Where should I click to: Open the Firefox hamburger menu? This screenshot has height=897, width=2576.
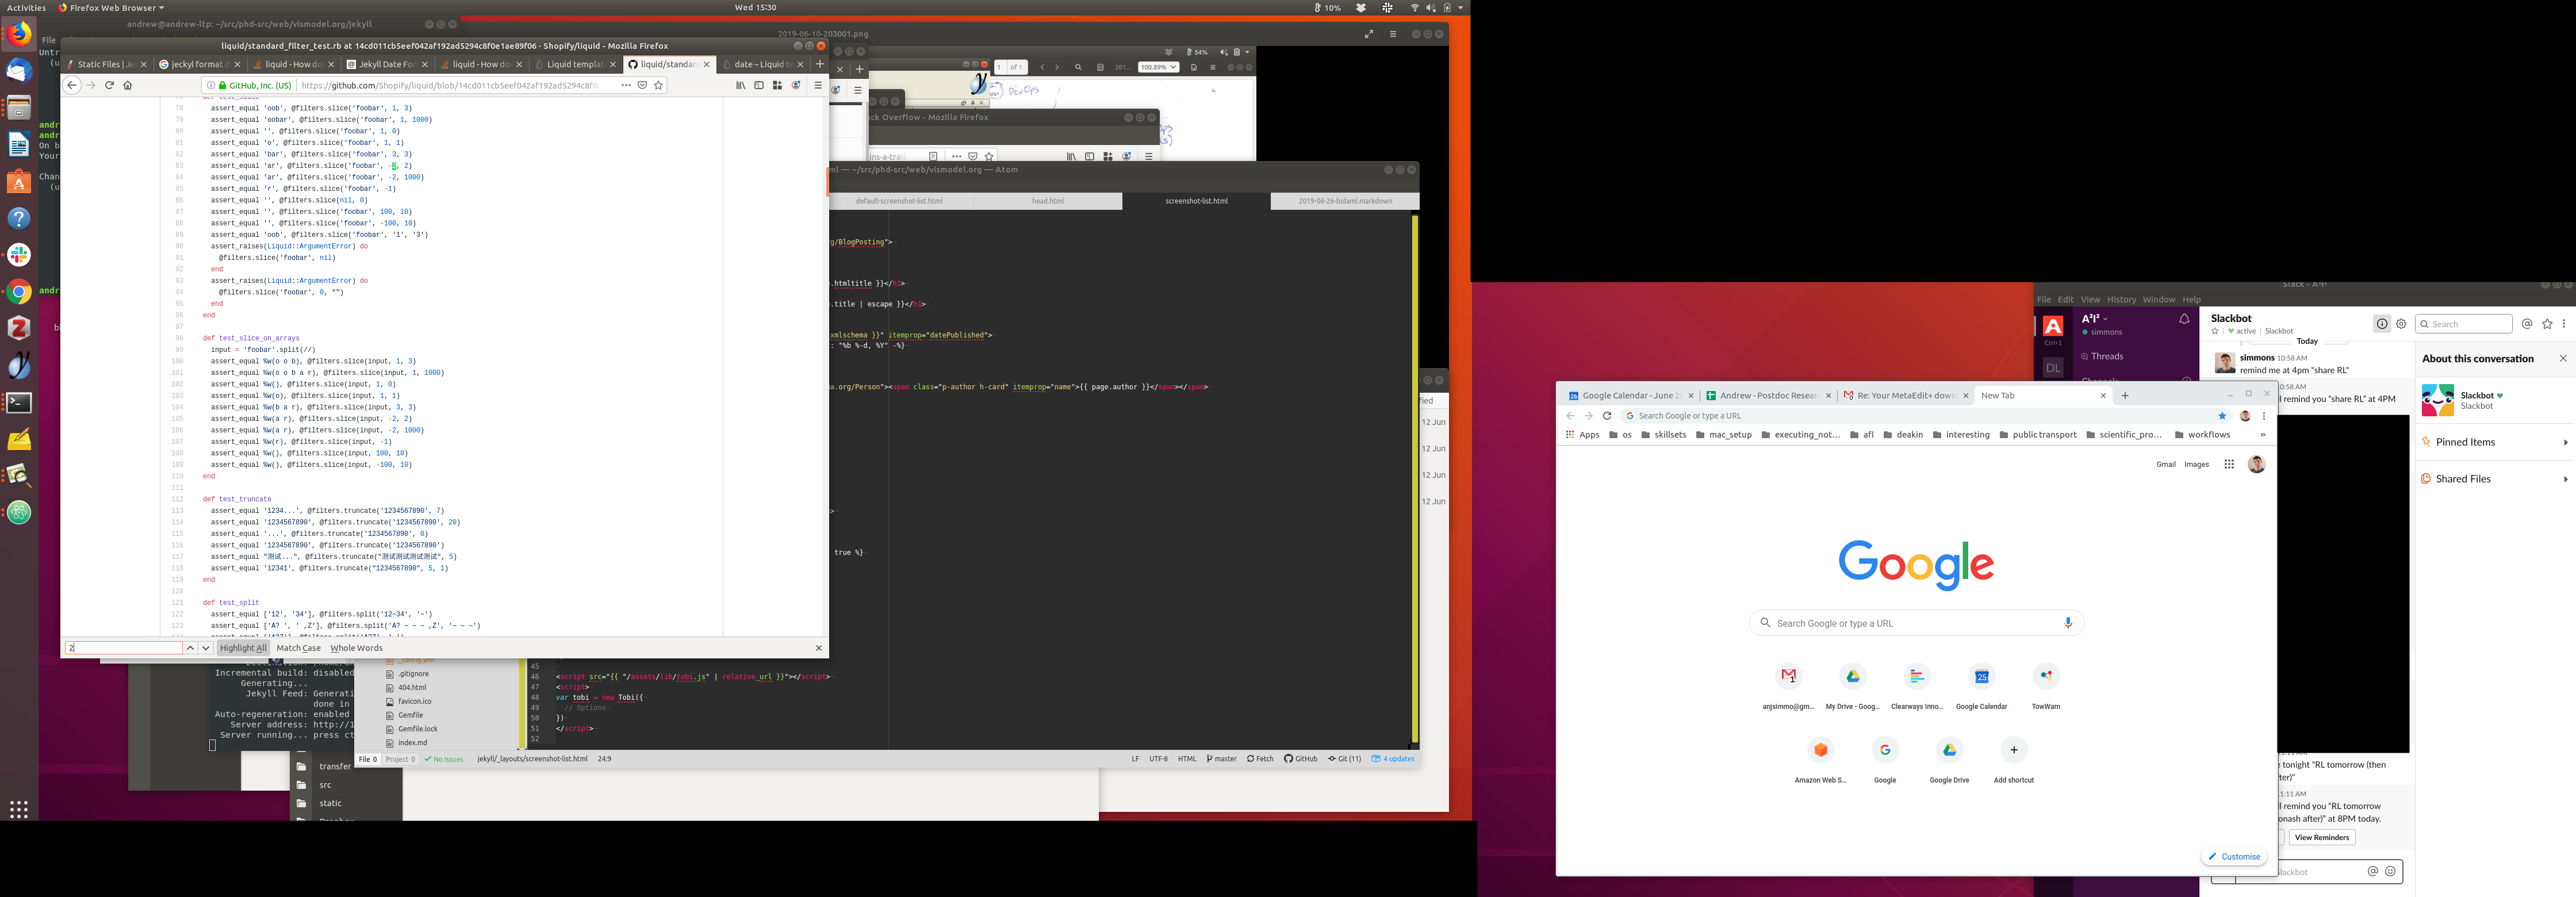pyautogui.click(x=817, y=86)
